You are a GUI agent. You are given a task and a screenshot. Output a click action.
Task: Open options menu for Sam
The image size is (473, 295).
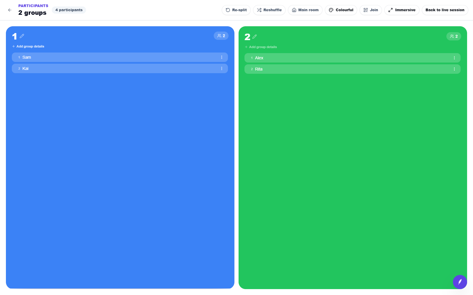click(222, 57)
